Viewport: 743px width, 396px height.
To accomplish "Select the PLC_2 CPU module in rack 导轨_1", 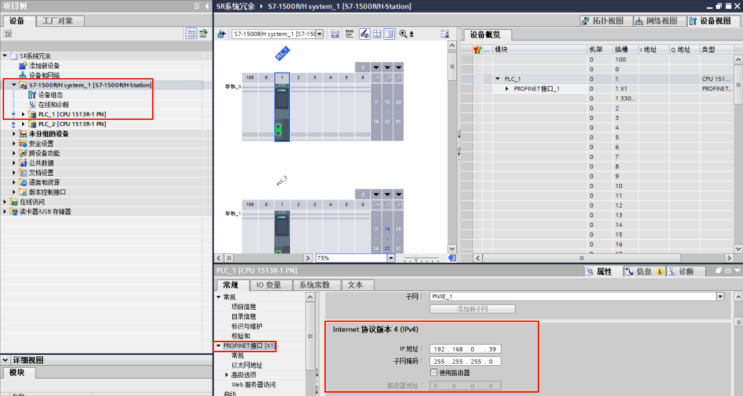I will (282, 232).
